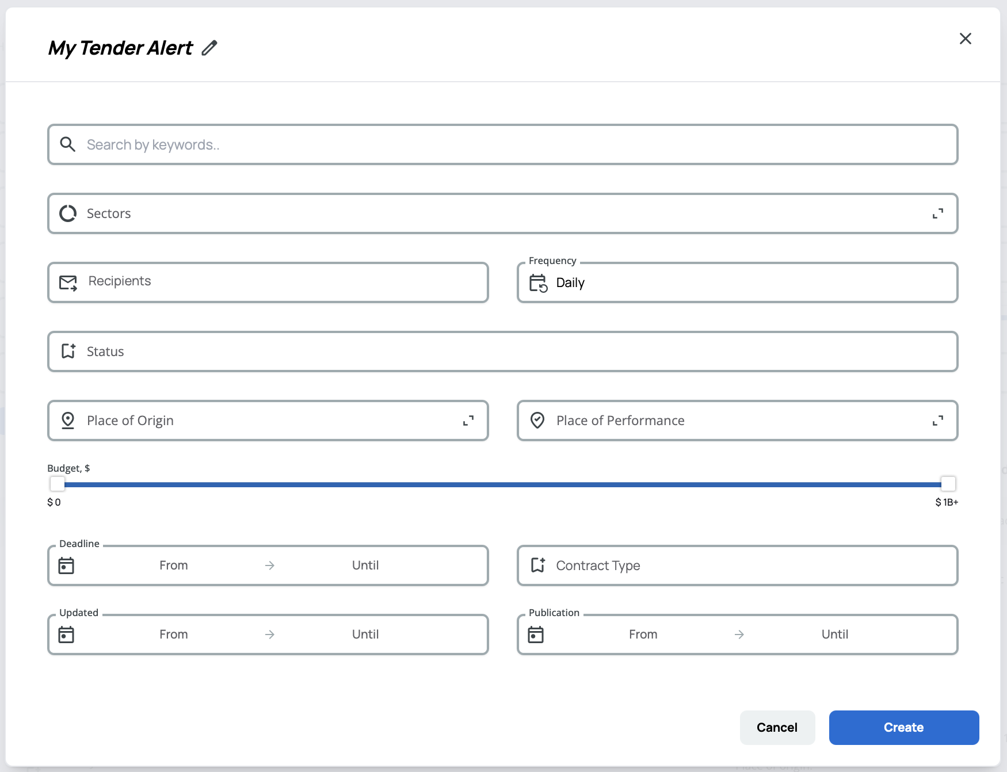
Task: Focus the Search by keywords field
Action: [x=502, y=144]
